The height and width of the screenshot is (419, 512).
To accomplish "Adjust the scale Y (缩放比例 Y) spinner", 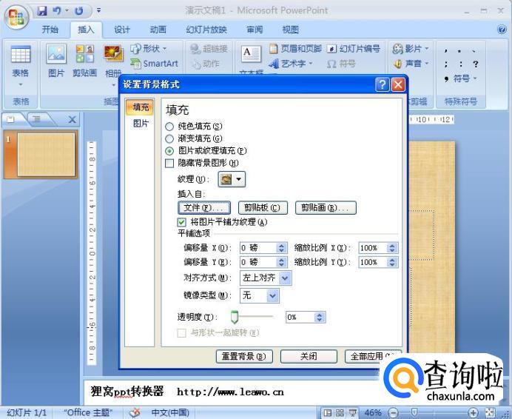I will click(392, 262).
